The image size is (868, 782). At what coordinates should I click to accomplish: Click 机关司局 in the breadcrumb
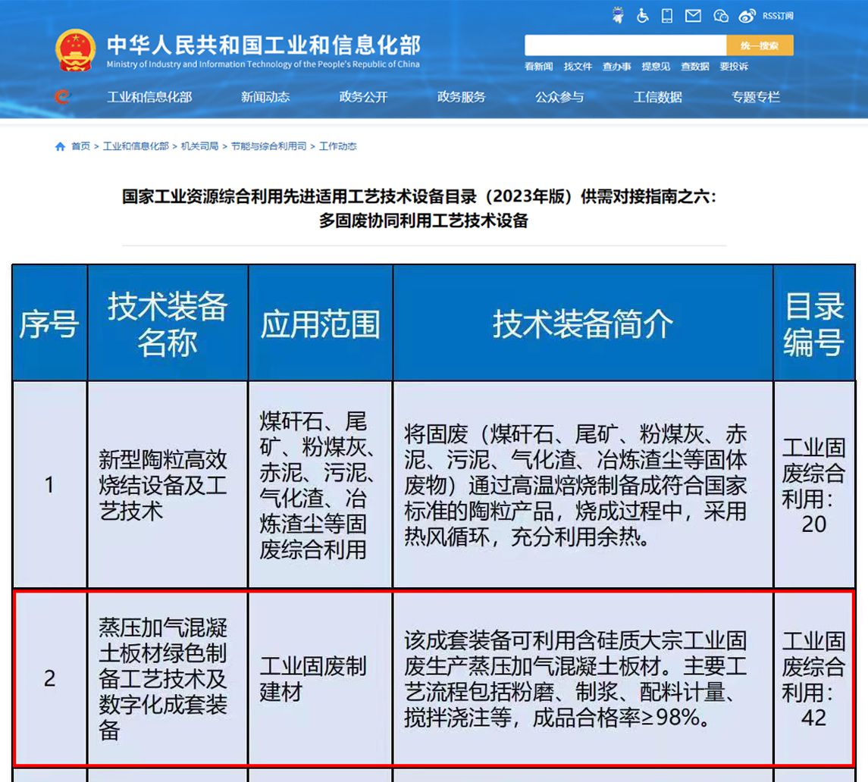[199, 146]
